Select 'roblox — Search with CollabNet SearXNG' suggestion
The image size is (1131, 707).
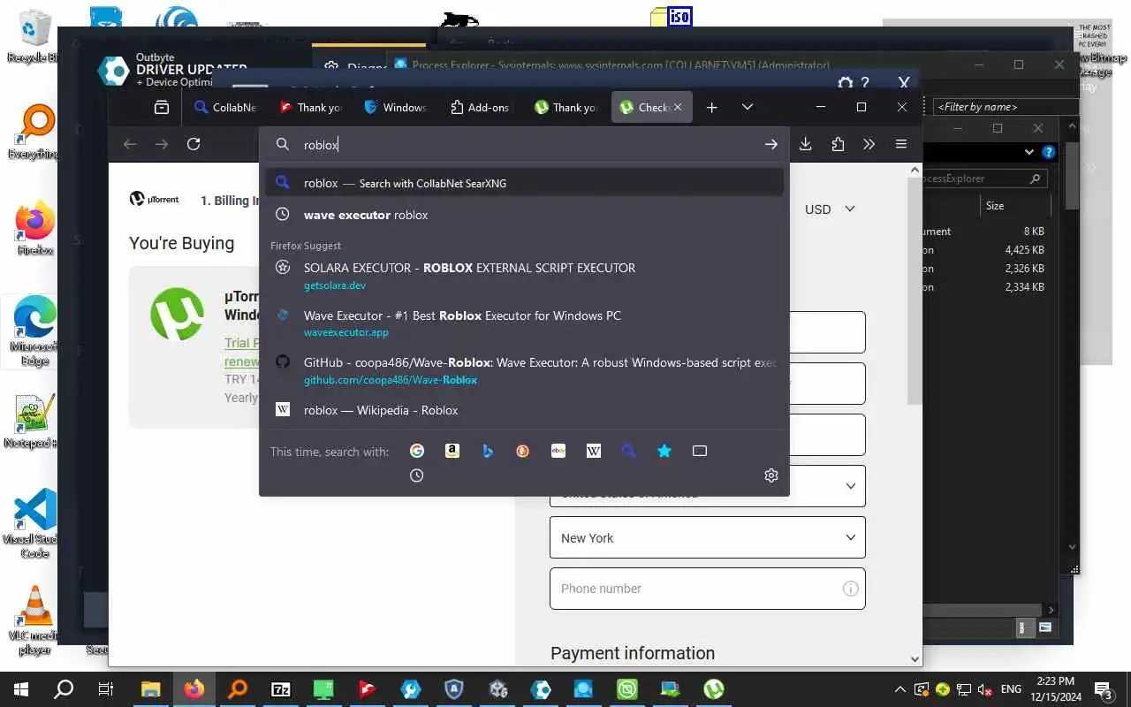[x=525, y=183]
